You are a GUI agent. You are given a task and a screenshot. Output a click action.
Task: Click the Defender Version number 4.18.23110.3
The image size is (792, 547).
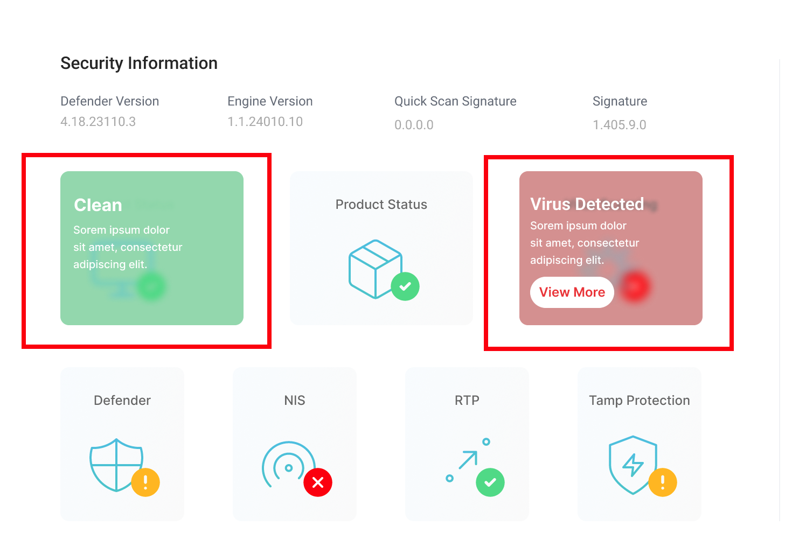coord(98,122)
